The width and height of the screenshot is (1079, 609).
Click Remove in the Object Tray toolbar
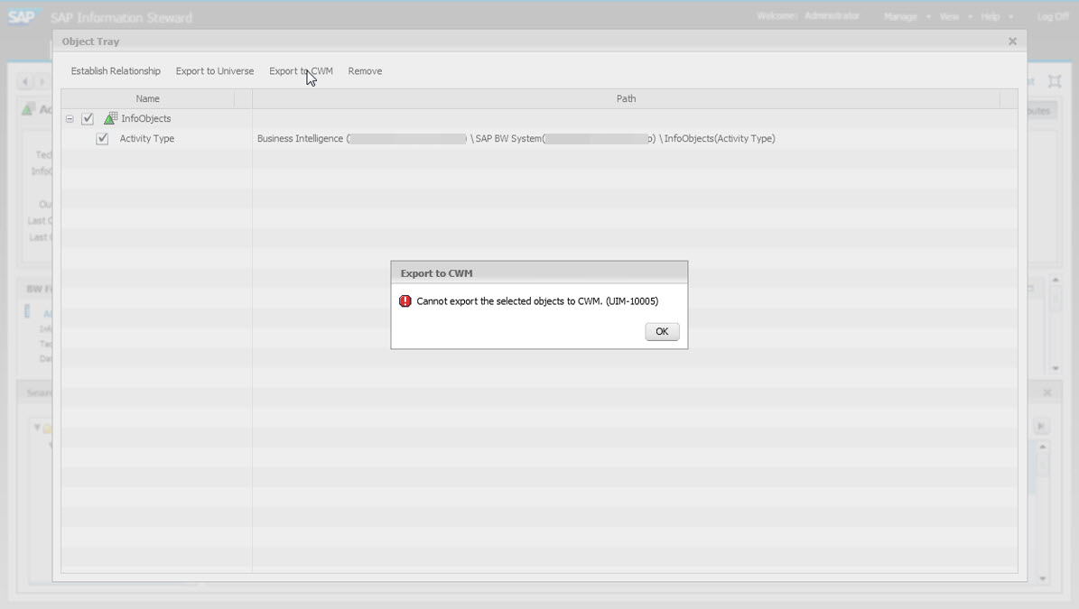pos(365,70)
